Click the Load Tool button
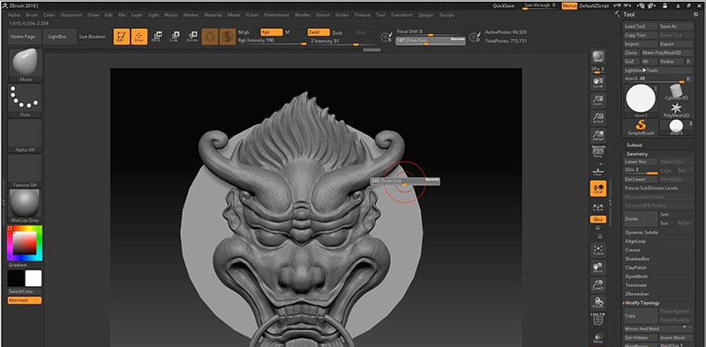Screen dimensions: 706x347 point(641,26)
